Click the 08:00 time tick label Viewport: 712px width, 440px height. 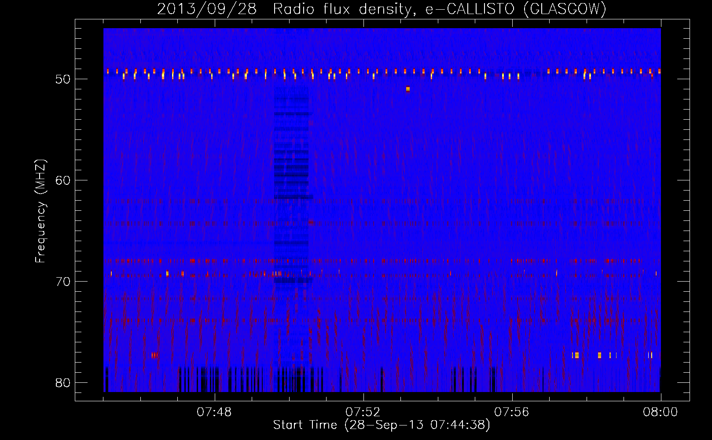click(x=661, y=412)
